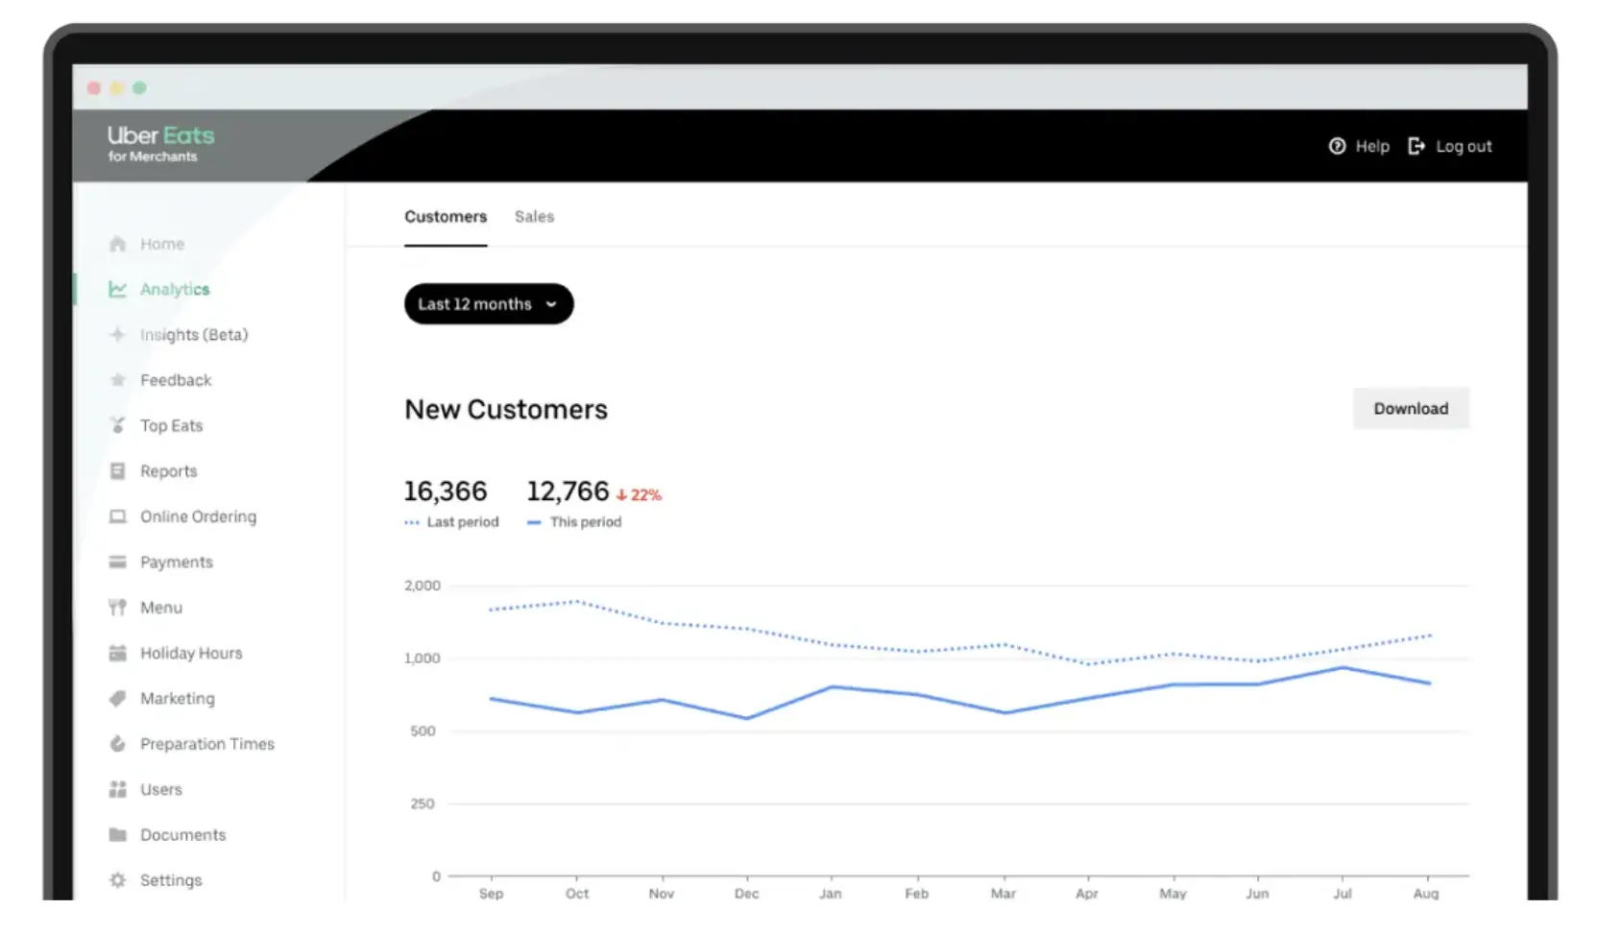Select the Customers tab
Screen dimensions: 1598x934
(445, 217)
